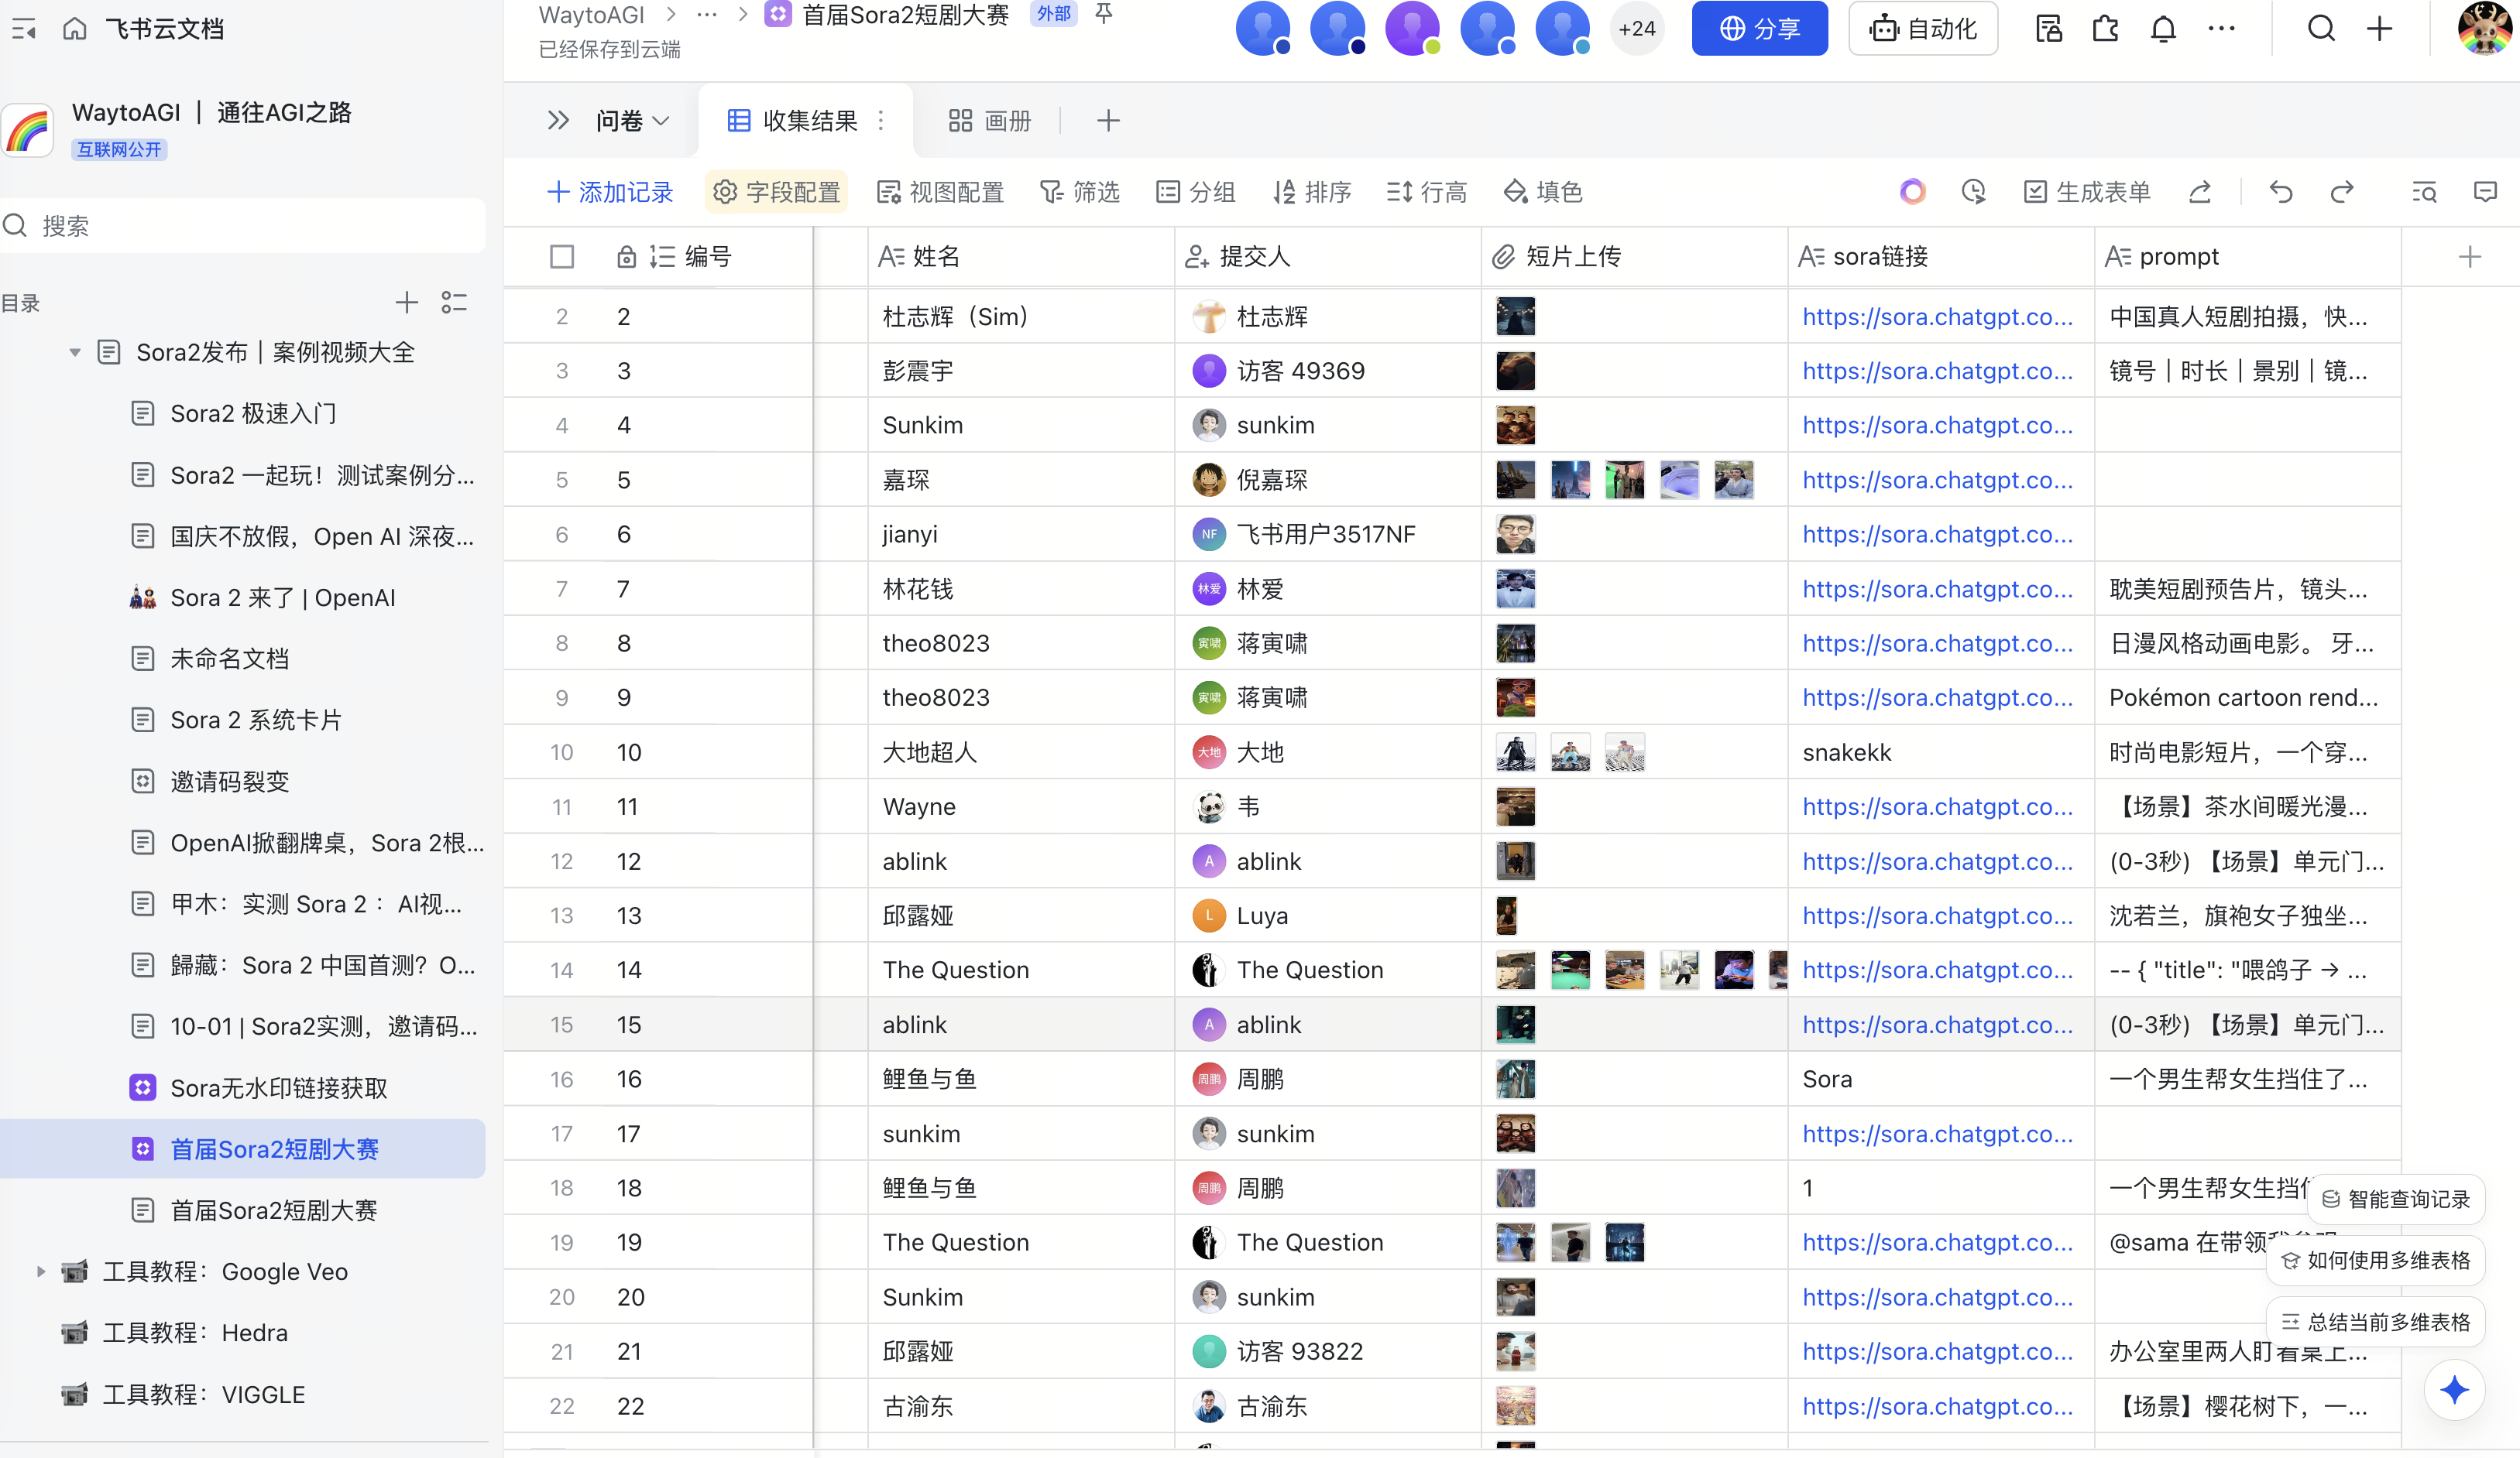Image resolution: width=2520 pixels, height=1458 pixels.
Task: Collapse the sidebar using the top-left toggle
Action: [24, 29]
